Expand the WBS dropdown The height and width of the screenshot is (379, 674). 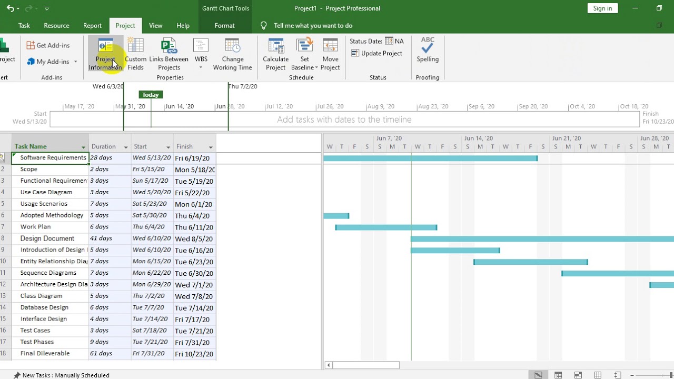pyautogui.click(x=201, y=67)
